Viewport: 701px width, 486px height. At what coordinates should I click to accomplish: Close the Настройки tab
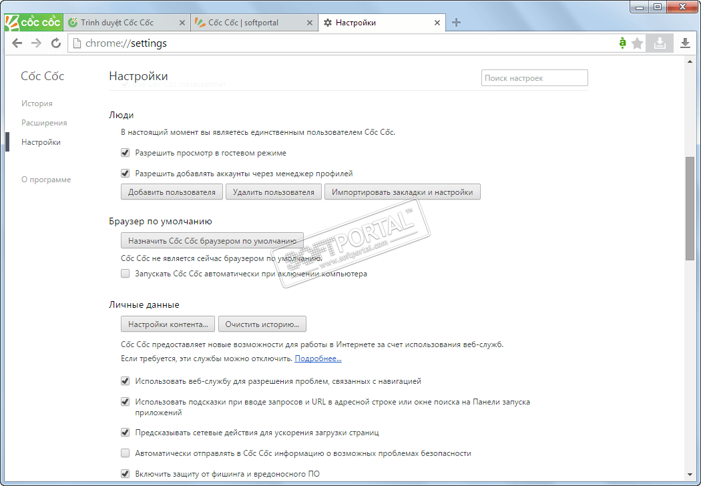pyautogui.click(x=437, y=23)
